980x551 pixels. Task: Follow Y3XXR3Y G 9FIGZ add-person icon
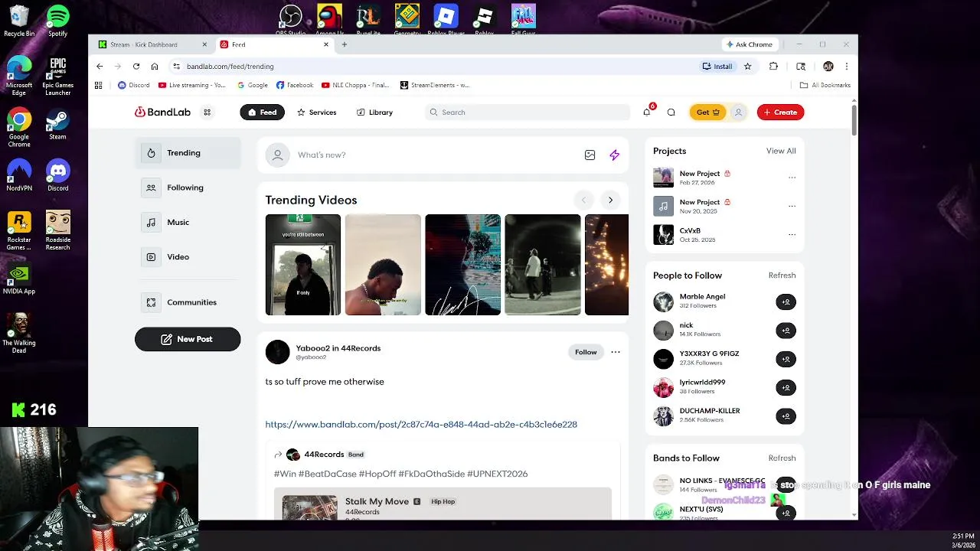click(x=786, y=359)
